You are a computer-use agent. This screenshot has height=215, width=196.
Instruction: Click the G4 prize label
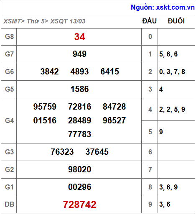tap(9, 120)
